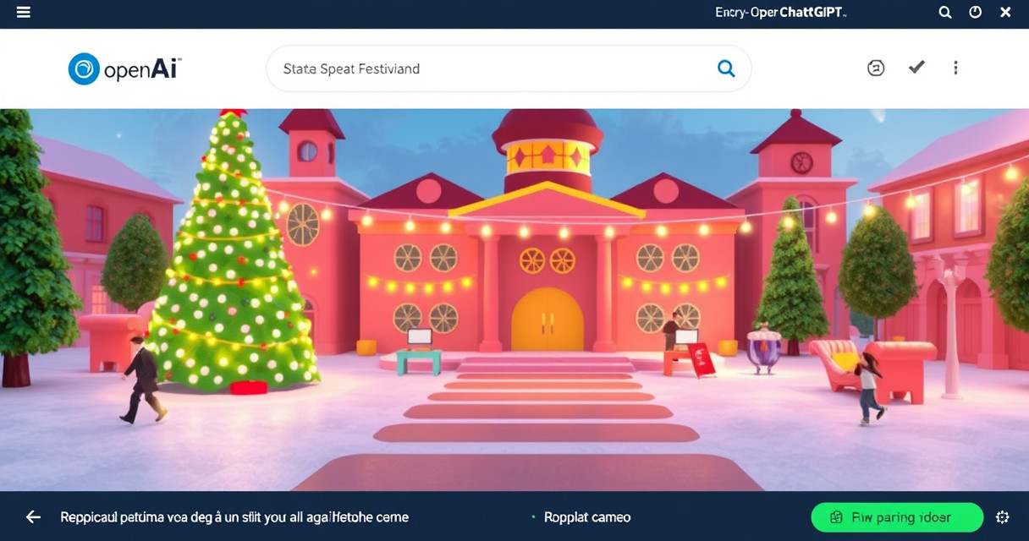Click the magnifier icon in title bar
The image size is (1029, 541).
click(x=945, y=13)
